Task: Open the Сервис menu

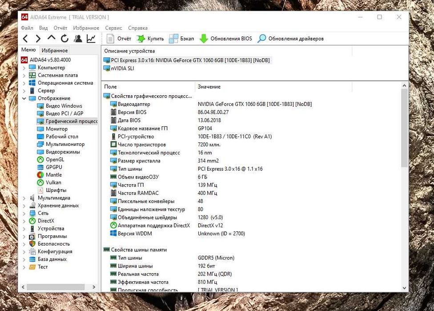Action: (113, 28)
